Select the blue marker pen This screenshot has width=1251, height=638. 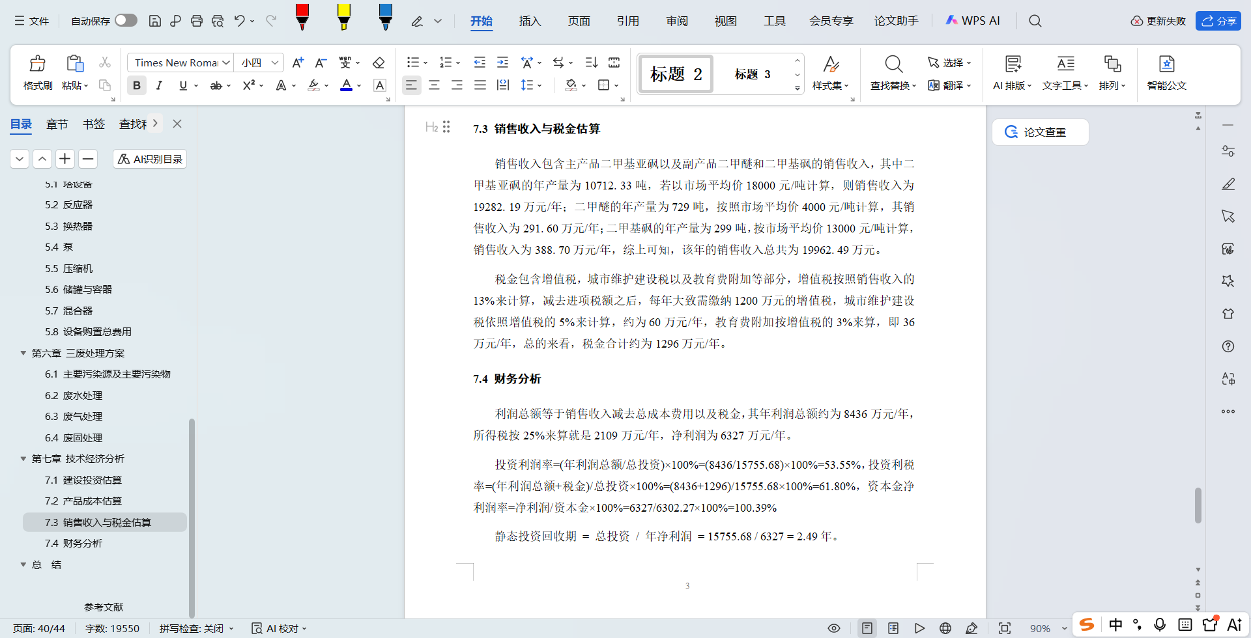point(385,17)
